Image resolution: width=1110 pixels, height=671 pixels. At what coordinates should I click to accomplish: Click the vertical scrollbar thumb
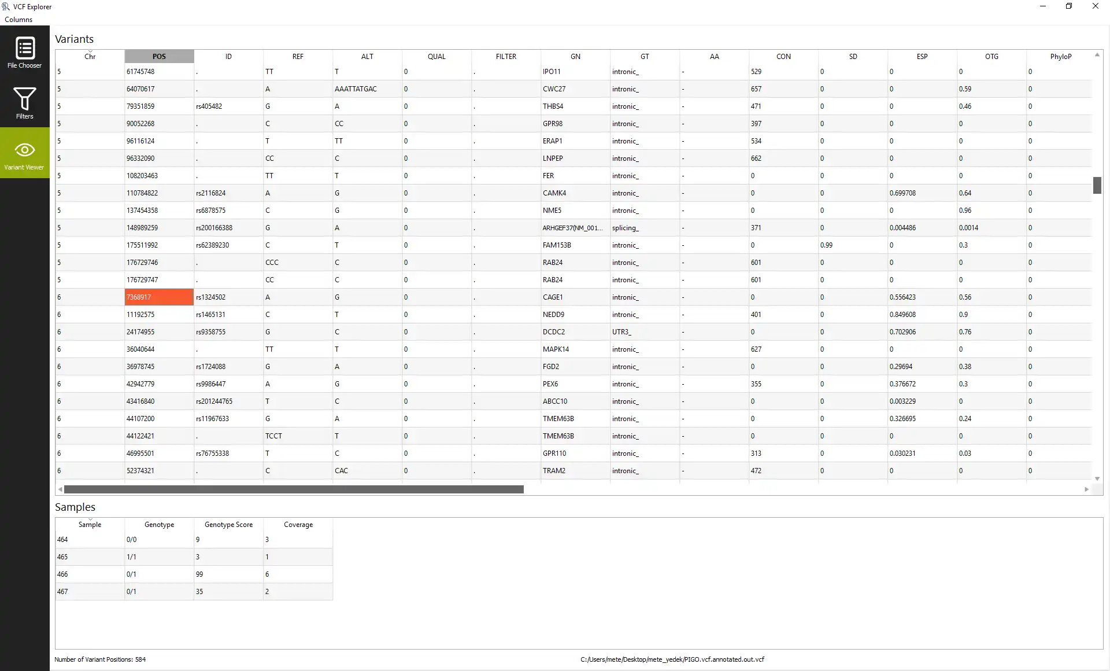pyautogui.click(x=1097, y=185)
